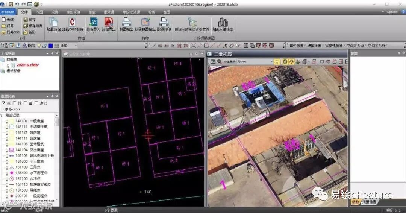Viewport: 406px width, 213px height.
Task: Switch to the 视图 ribbon tab
Action: (39, 12)
